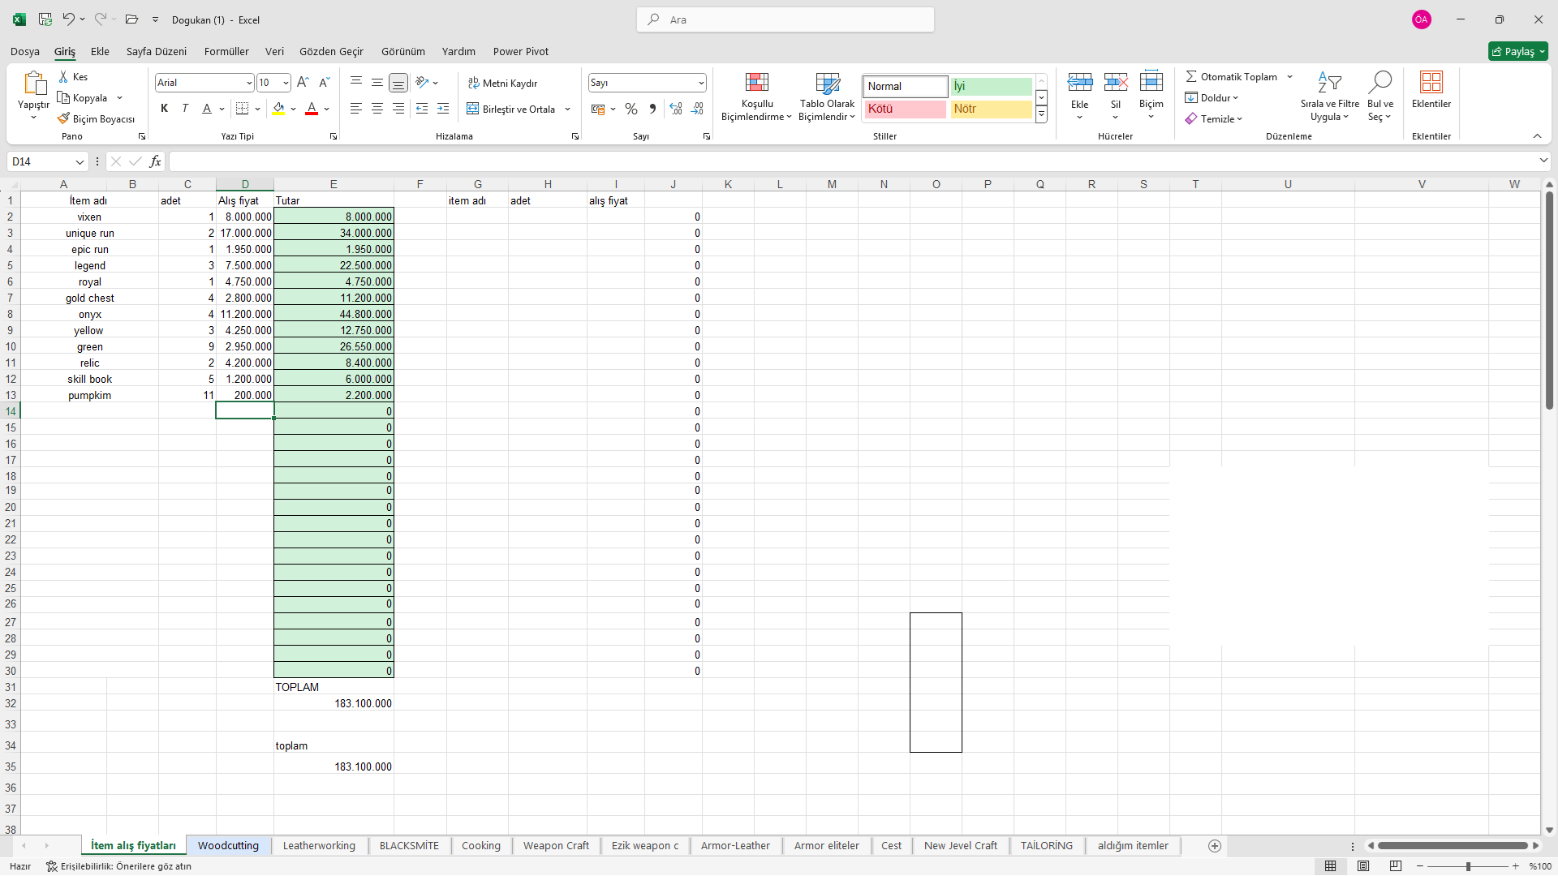The width and height of the screenshot is (1558, 876).
Task: Apply the yellow fill color swatch
Action: pyautogui.click(x=278, y=109)
